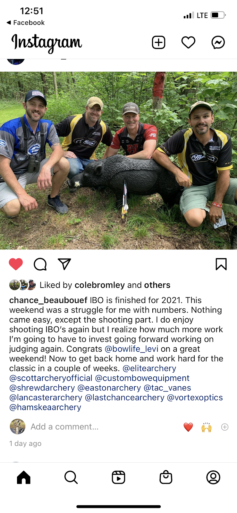
Task: Open Messenger direct messages icon
Action: pyautogui.click(x=218, y=42)
